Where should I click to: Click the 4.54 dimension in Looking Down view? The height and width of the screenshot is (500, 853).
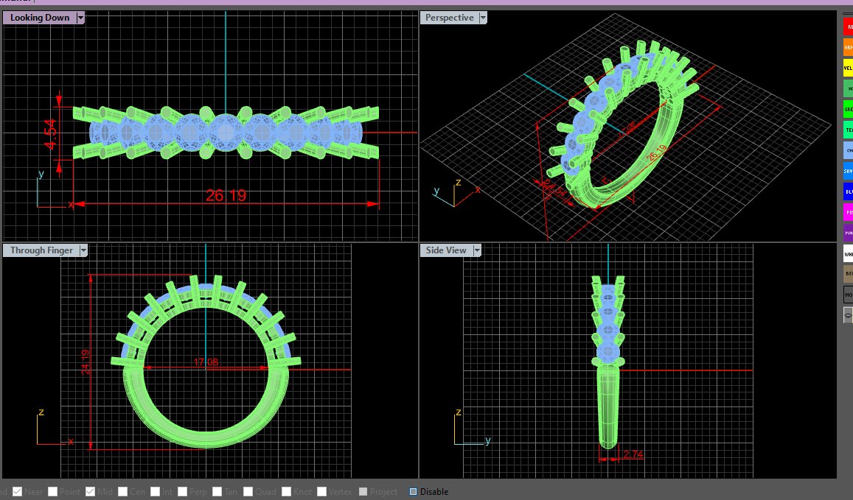click(x=50, y=134)
